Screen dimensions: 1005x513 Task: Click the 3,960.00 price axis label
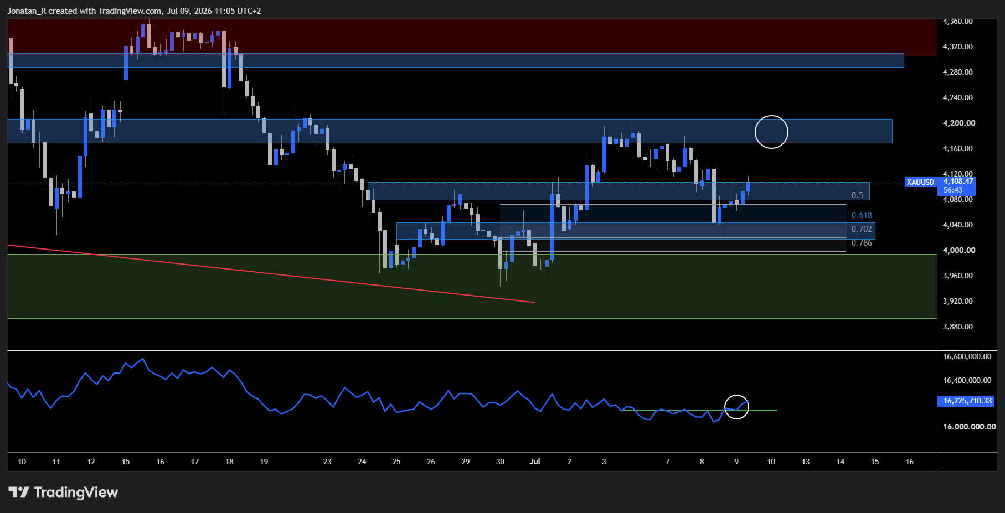pos(957,276)
